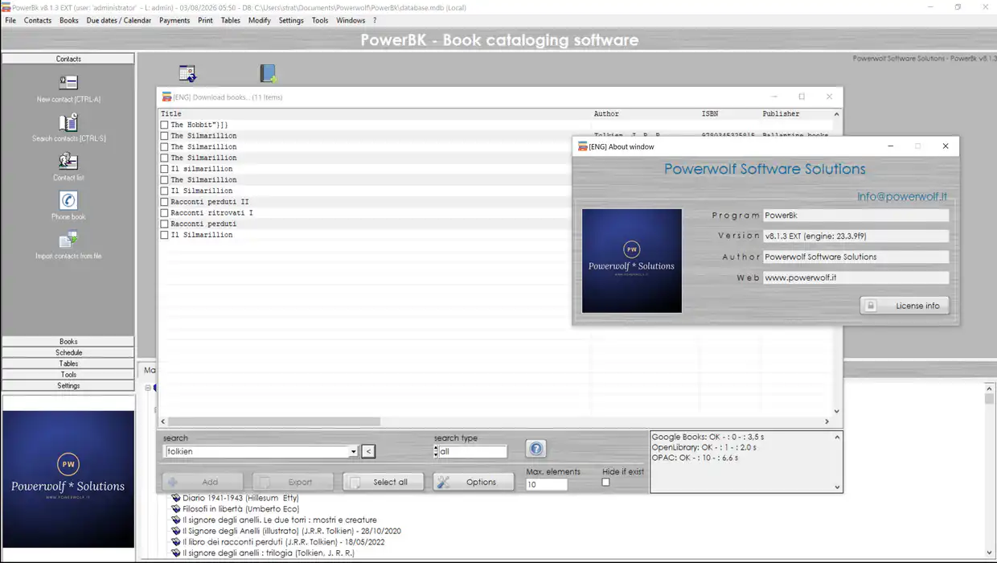
Task: Open the Contact list sidebar icon
Action: [x=68, y=162]
